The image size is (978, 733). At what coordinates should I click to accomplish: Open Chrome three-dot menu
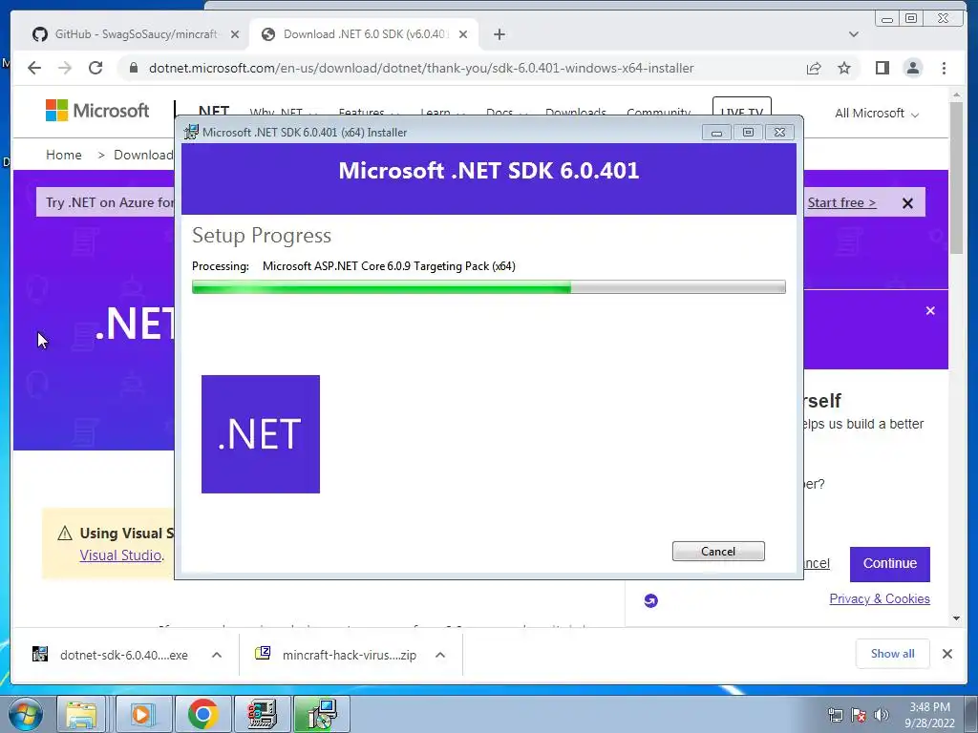pyautogui.click(x=944, y=68)
